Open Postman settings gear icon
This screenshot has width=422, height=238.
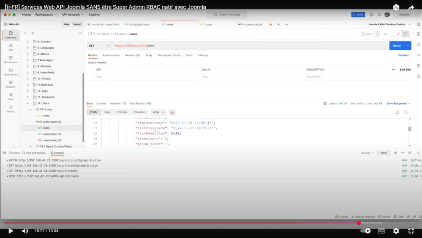click(371, 15)
